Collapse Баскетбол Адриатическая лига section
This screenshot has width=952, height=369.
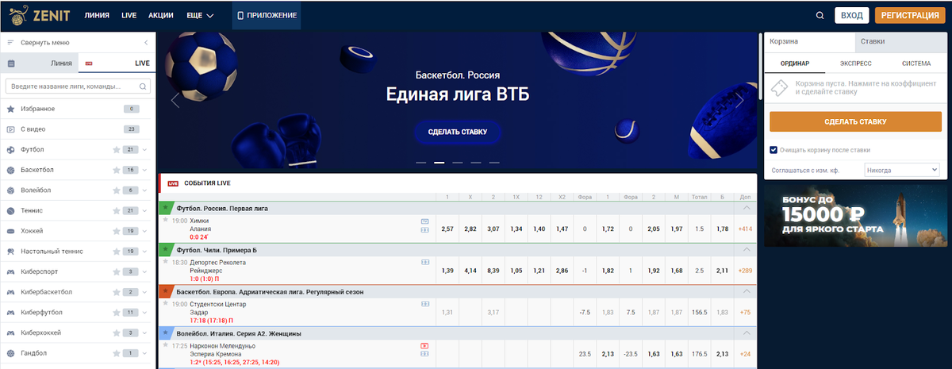tap(746, 291)
